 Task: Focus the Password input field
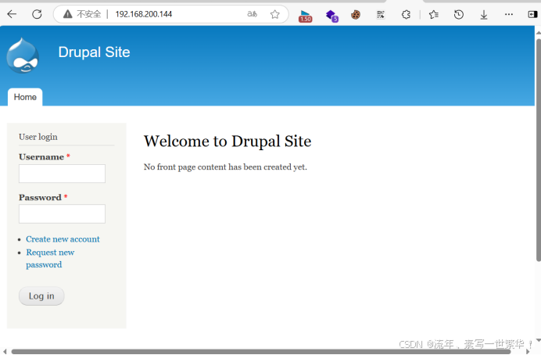62,214
